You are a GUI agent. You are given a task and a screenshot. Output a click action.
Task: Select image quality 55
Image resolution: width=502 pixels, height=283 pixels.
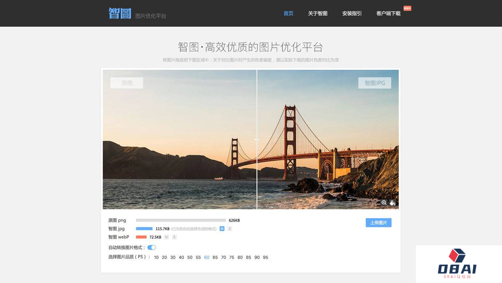(x=198, y=258)
